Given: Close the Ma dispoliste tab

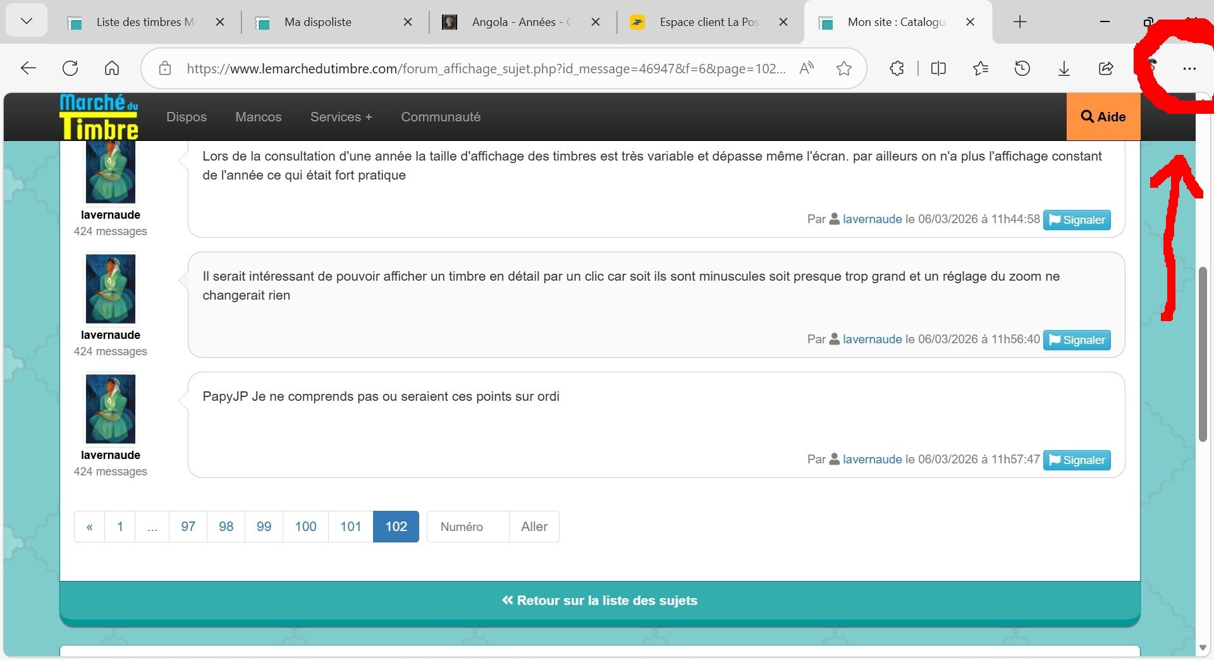Looking at the screenshot, I should click(408, 22).
